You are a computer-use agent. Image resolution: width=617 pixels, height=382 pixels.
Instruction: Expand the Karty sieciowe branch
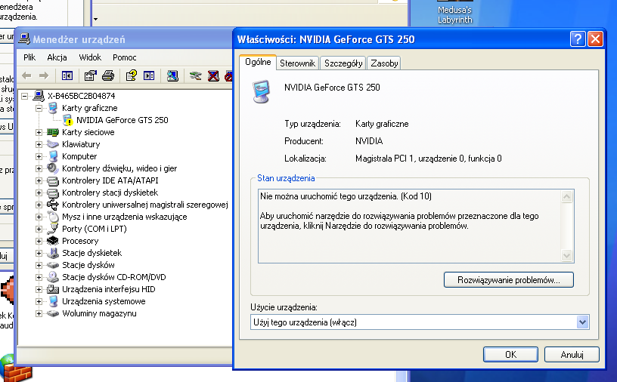(x=39, y=132)
